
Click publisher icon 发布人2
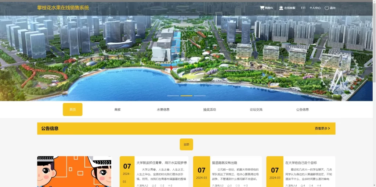(138, 186)
